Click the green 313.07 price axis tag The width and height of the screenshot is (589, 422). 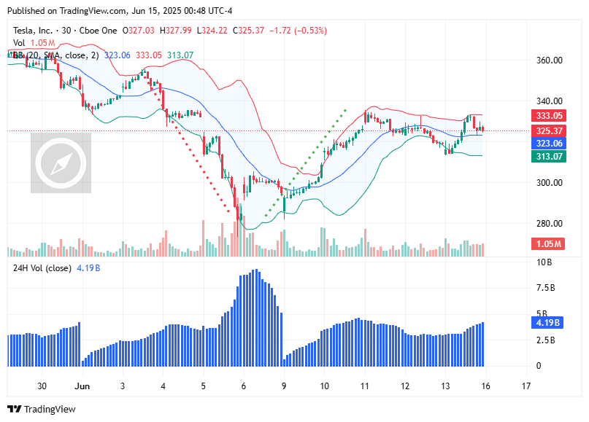pos(549,157)
